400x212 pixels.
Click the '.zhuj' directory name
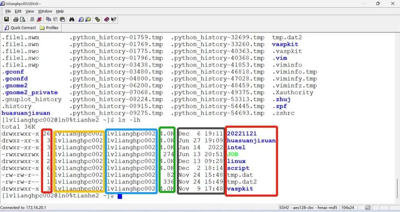pyautogui.click(x=282, y=99)
